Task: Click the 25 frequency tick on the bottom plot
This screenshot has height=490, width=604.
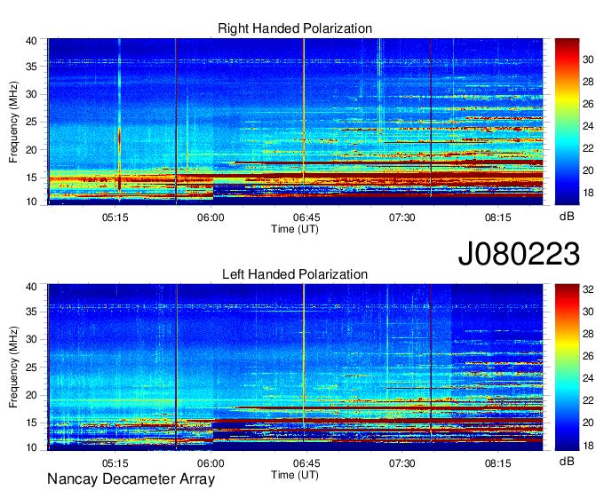Action: pyautogui.click(x=31, y=367)
